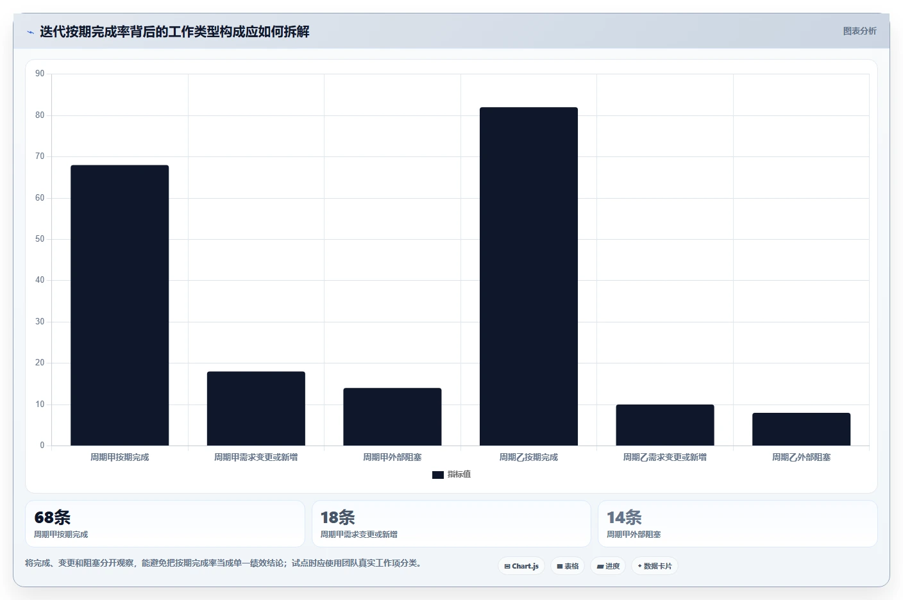
Task: Click the lightning icon beside the title
Action: pyautogui.click(x=30, y=32)
